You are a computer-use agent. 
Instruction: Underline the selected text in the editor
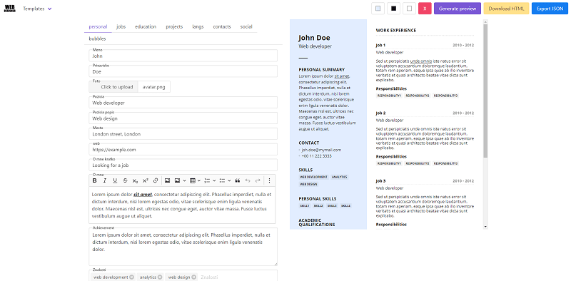click(x=115, y=180)
